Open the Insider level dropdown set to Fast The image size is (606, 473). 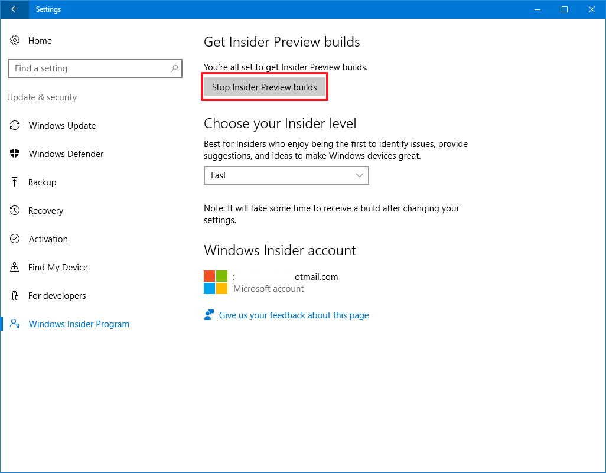coord(286,175)
